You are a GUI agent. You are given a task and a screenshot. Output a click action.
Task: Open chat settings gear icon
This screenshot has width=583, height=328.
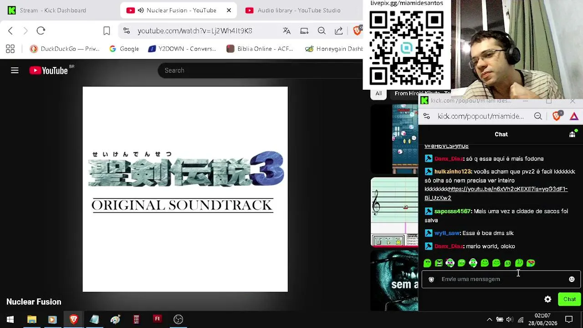click(x=548, y=299)
